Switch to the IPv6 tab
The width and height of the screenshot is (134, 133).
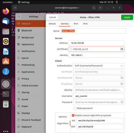click(85, 24)
